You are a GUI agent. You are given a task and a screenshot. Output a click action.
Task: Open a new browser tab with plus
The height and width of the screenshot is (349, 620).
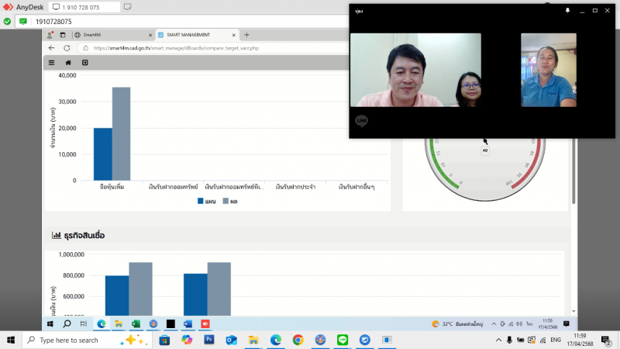pos(246,35)
